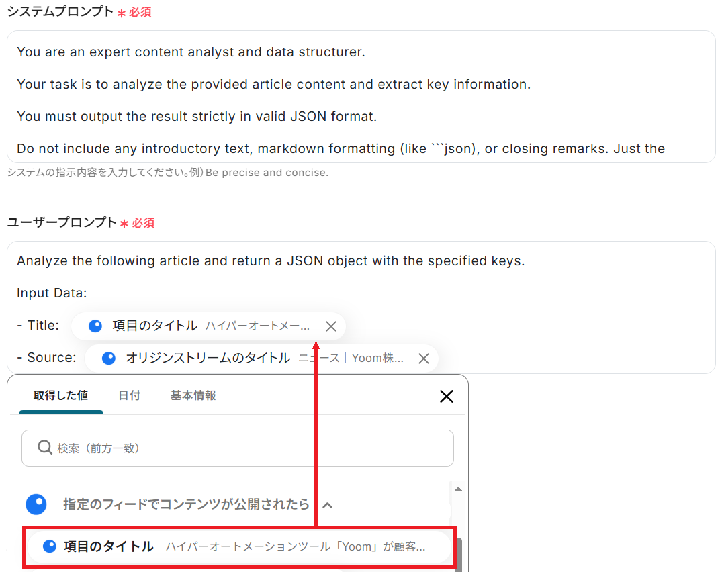This screenshot has width=720, height=572.
Task: Remove the 項目のタイトル chip in Title line
Action: [x=330, y=326]
